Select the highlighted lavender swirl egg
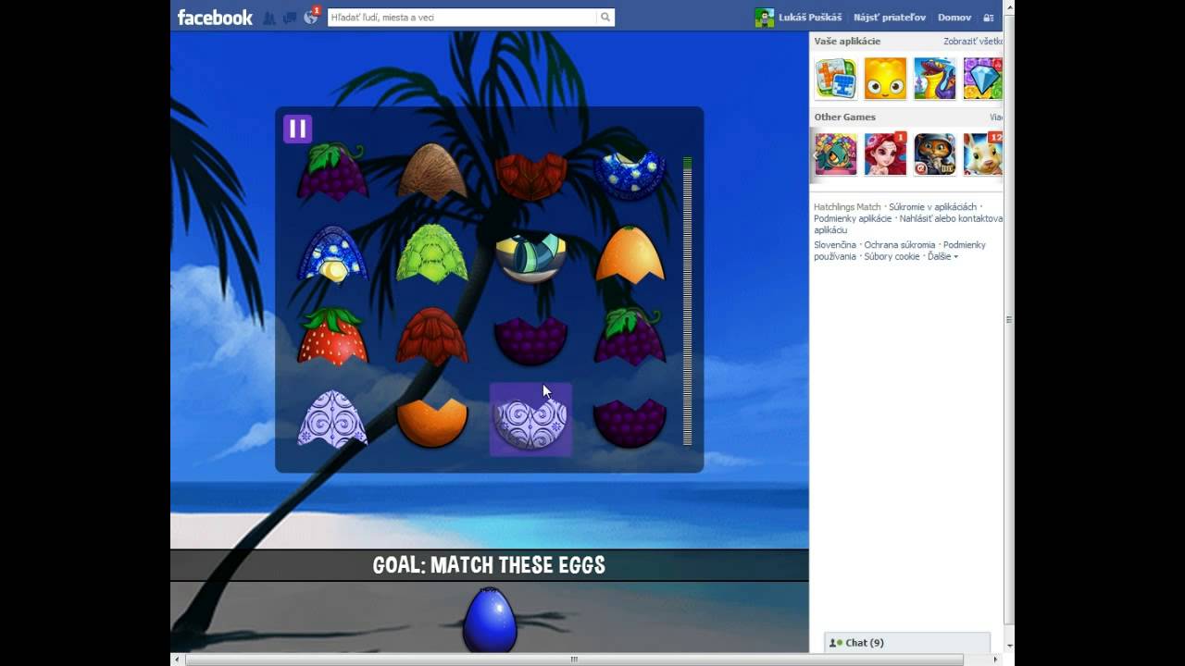The width and height of the screenshot is (1185, 666). (530, 420)
